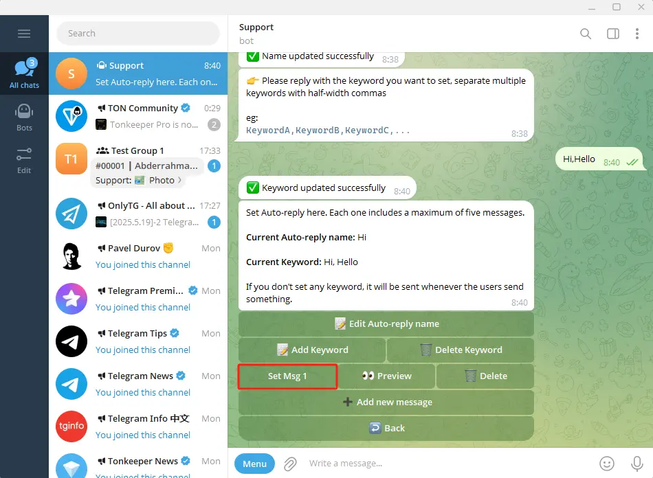Click the Delete Keyword button
The width and height of the screenshot is (653, 478).
coord(461,350)
